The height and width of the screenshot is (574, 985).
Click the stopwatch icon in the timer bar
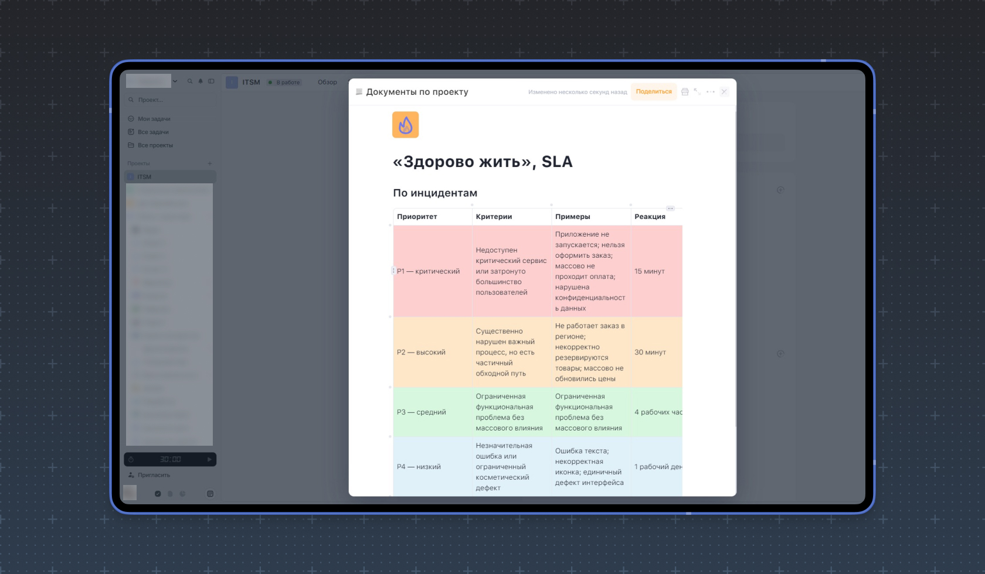(x=131, y=460)
